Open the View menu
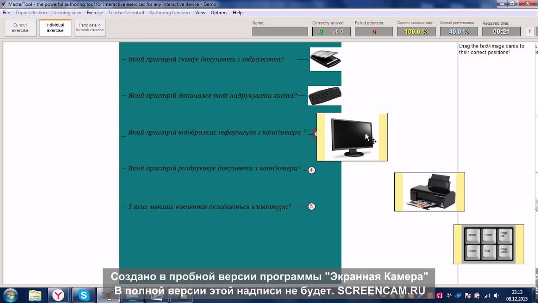The width and height of the screenshot is (538, 303). point(200,13)
